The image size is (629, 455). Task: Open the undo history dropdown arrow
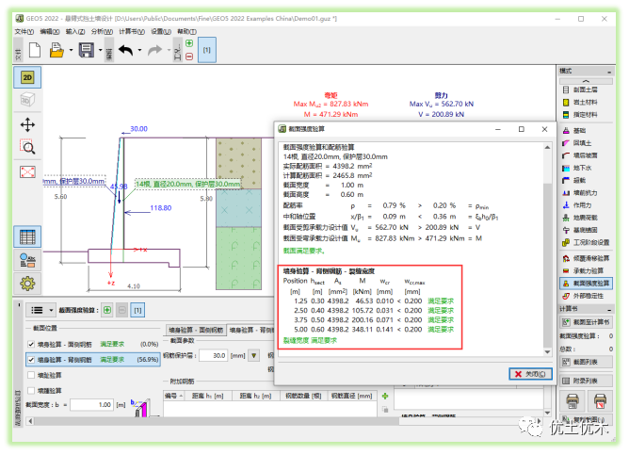coord(139,50)
